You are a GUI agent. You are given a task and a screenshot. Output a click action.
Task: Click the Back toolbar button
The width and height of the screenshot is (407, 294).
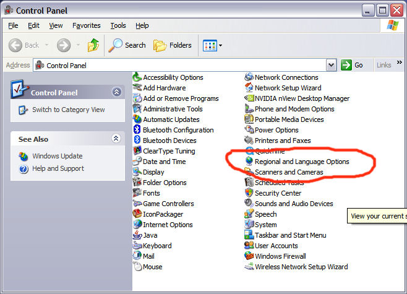pos(24,45)
